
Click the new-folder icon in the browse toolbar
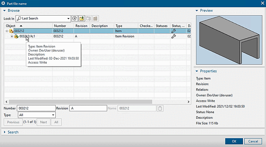pyautogui.click(x=89, y=18)
